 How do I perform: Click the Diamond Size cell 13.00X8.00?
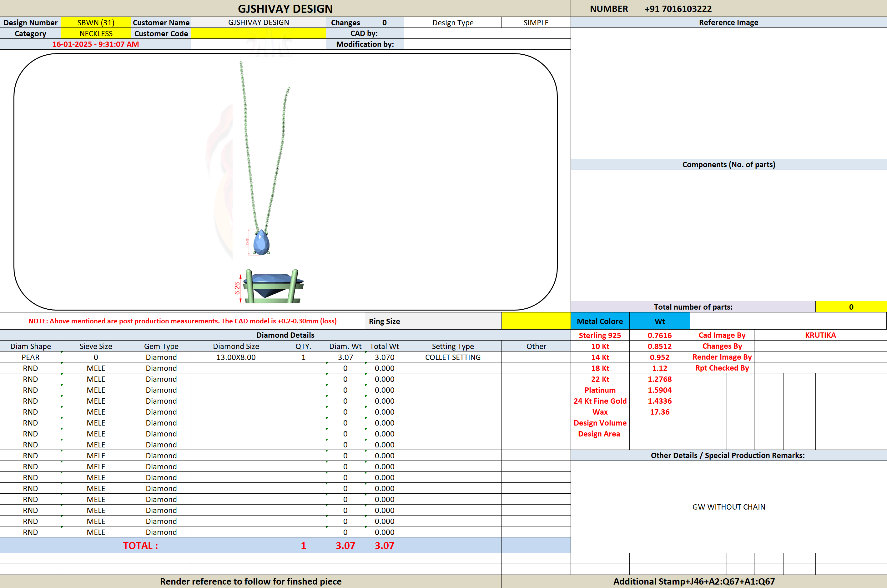236,357
